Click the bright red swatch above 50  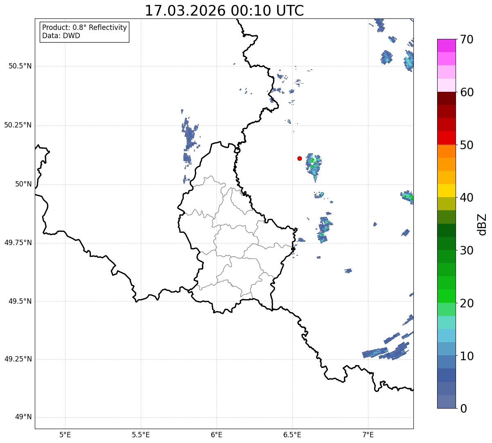[x=446, y=138]
